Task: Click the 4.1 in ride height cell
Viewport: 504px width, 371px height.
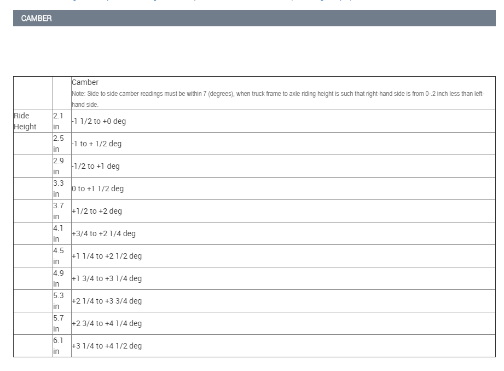Action: point(59,233)
